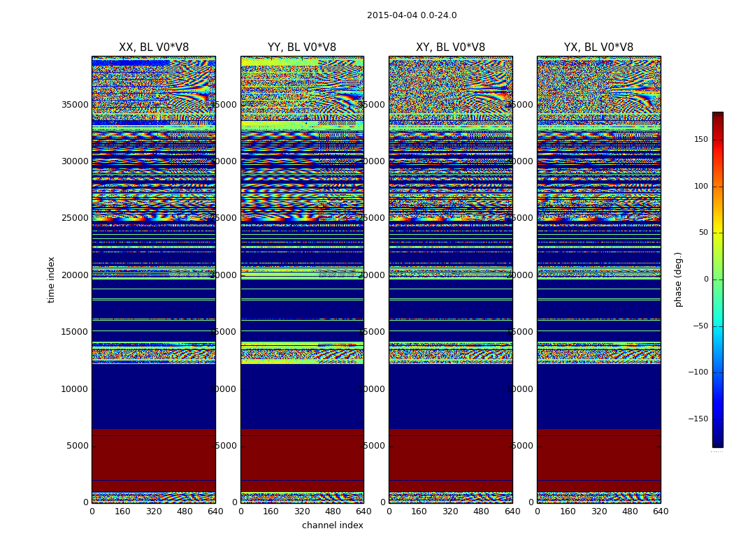
Task: Click the 320 x-tick under the YY panel
Action: coord(302,511)
